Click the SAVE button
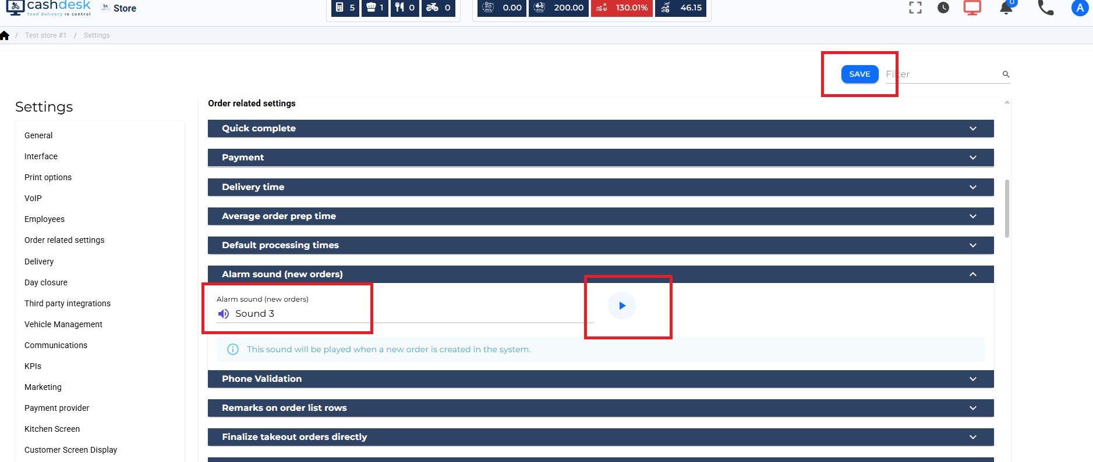The height and width of the screenshot is (462, 1093). click(x=859, y=74)
